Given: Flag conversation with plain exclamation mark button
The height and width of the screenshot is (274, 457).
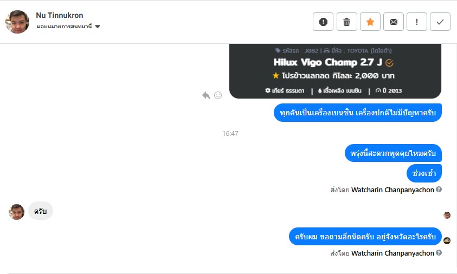Looking at the screenshot, I should point(417,22).
